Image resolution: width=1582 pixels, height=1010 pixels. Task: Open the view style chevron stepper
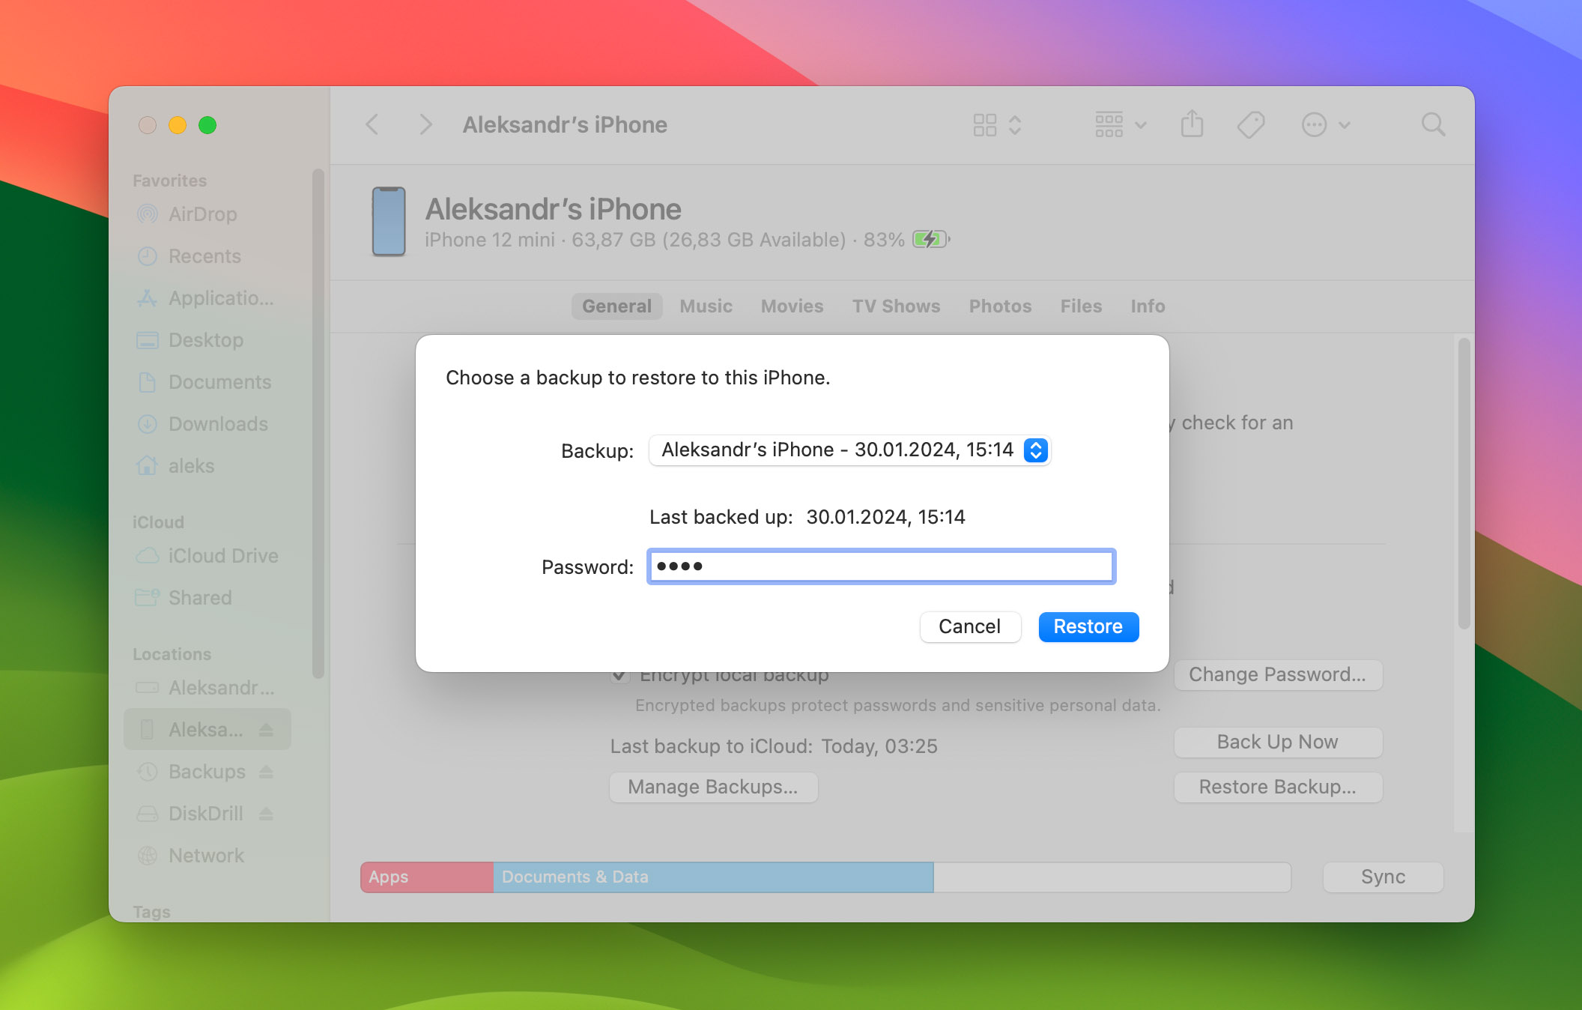(1015, 124)
